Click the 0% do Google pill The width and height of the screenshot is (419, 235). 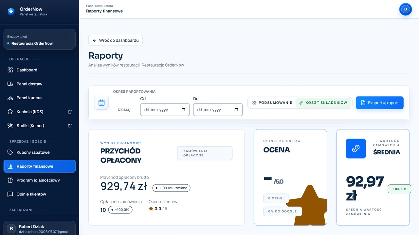282,211
